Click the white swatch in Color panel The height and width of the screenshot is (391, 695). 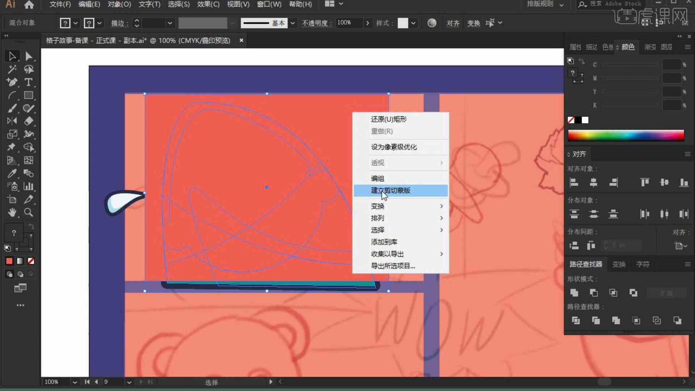(585, 120)
